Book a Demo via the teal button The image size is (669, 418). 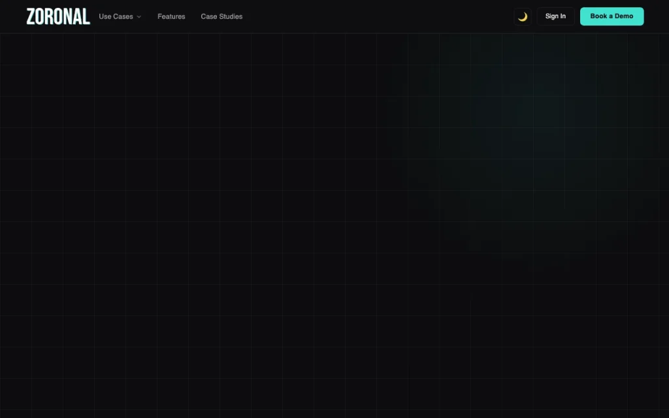click(x=612, y=16)
